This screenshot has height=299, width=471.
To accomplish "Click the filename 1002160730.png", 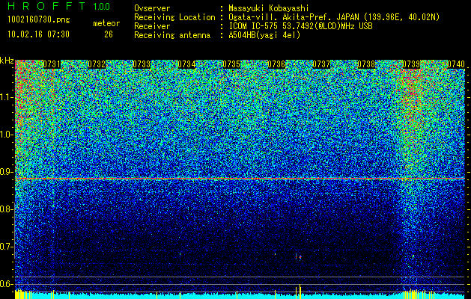I will pos(39,19).
